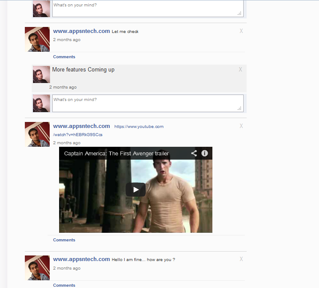The height and width of the screenshot is (288, 319).
Task: Open the video info icon
Action: (205, 153)
